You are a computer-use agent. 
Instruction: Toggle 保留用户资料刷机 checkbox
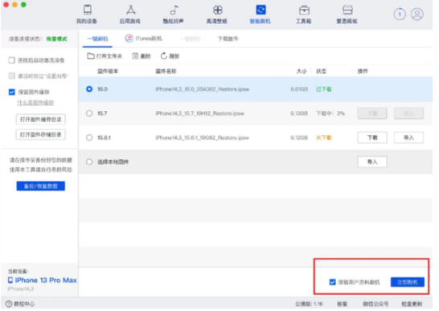pos(333,283)
